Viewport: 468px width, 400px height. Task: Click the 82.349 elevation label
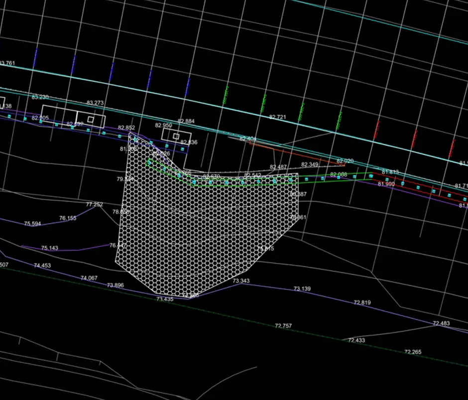[310, 164]
